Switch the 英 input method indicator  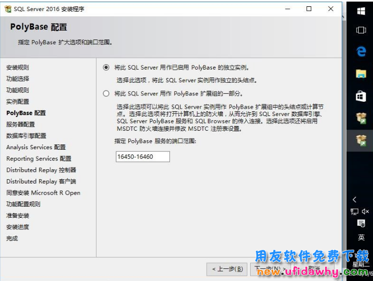pos(361,238)
